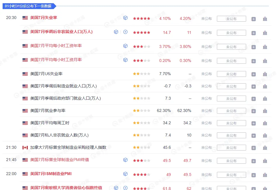Click plus icon for 美国7月平均每小时工资年率
The width and height of the screenshot is (278, 190).
253,47
